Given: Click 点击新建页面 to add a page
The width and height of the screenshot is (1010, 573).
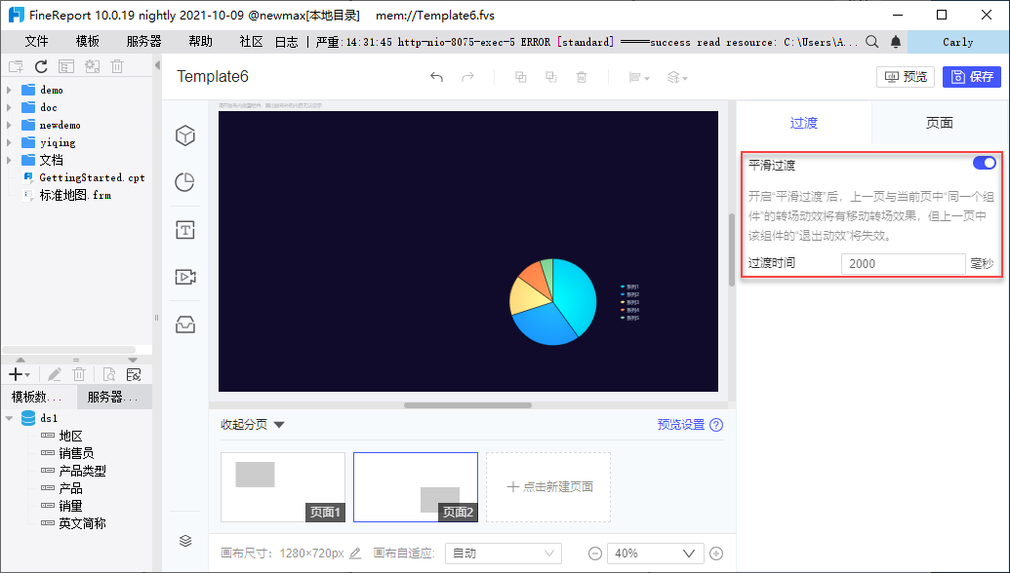Looking at the screenshot, I should (x=548, y=487).
